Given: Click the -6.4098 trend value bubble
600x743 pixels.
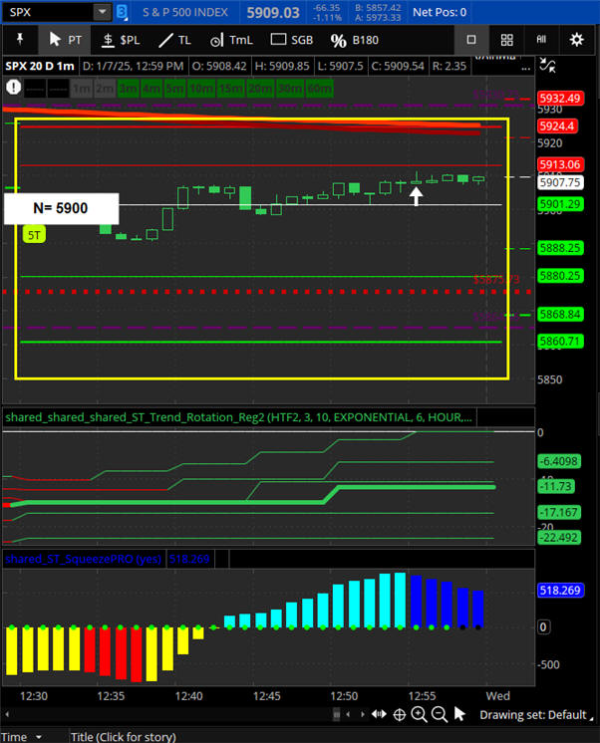Looking at the screenshot, I should tap(559, 461).
